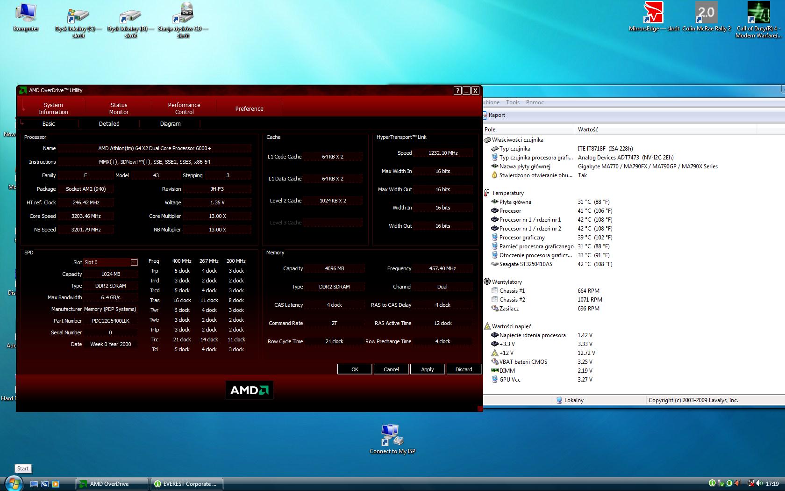Screen dimensions: 785x491
Task: Switch to the System Information tab
Action: pos(53,108)
